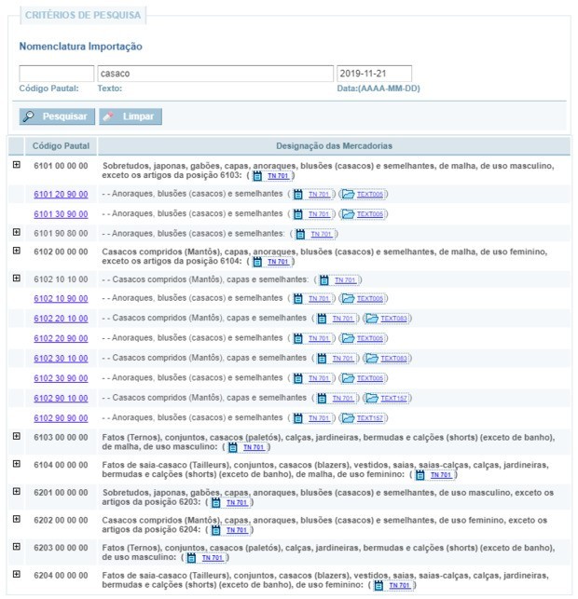This screenshot has width=578, height=599.
Task: Expand row 6102 10 10 00
Action: pos(17,279)
